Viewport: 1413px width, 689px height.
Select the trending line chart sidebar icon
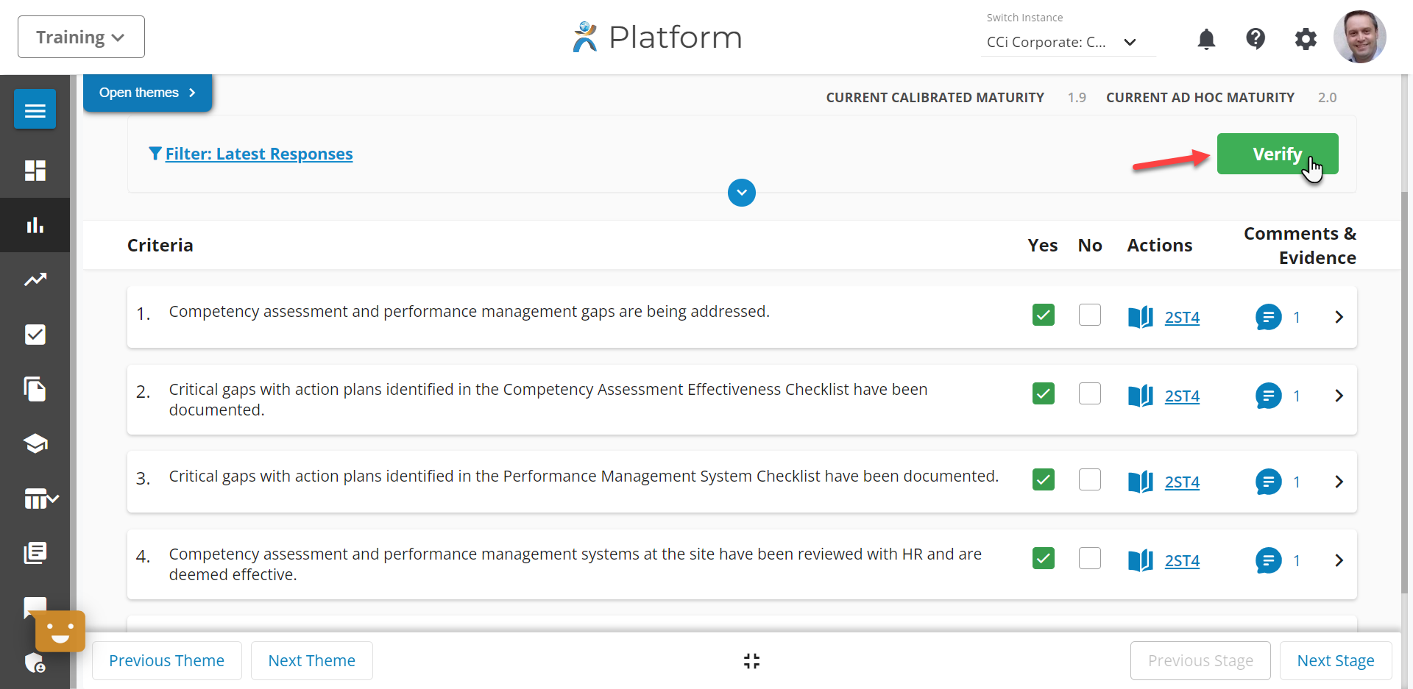[x=35, y=279]
